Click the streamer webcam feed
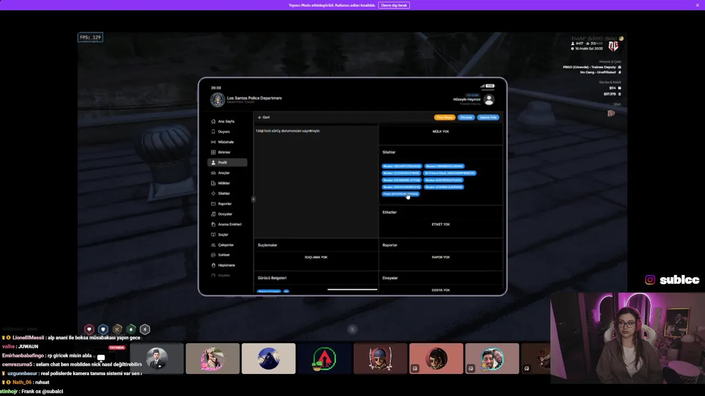 click(x=627, y=338)
